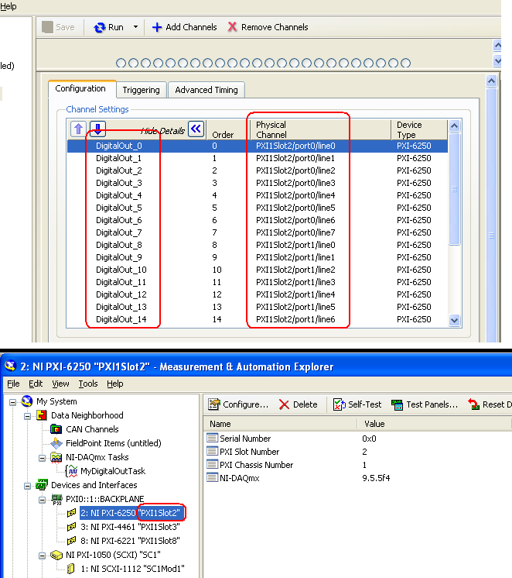This screenshot has width=512, height=578.
Task: Click the NI-DAQmx Tasks folder icon
Action: tap(56, 457)
